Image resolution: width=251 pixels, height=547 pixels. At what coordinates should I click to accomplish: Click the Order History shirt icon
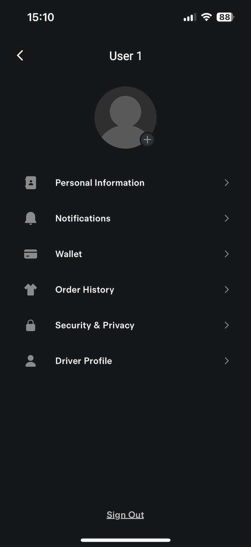point(30,289)
